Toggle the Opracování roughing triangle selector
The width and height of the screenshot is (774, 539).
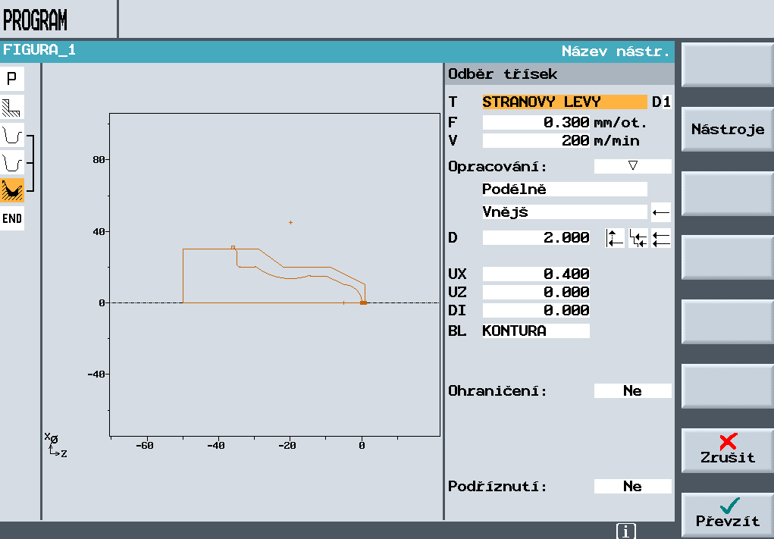click(x=633, y=166)
